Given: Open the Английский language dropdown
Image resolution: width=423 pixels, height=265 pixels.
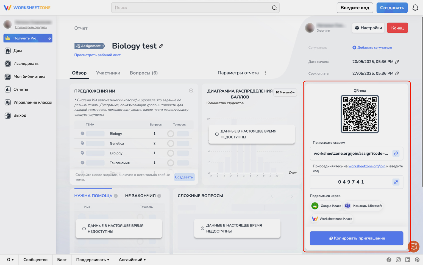Looking at the screenshot, I should point(132,260).
